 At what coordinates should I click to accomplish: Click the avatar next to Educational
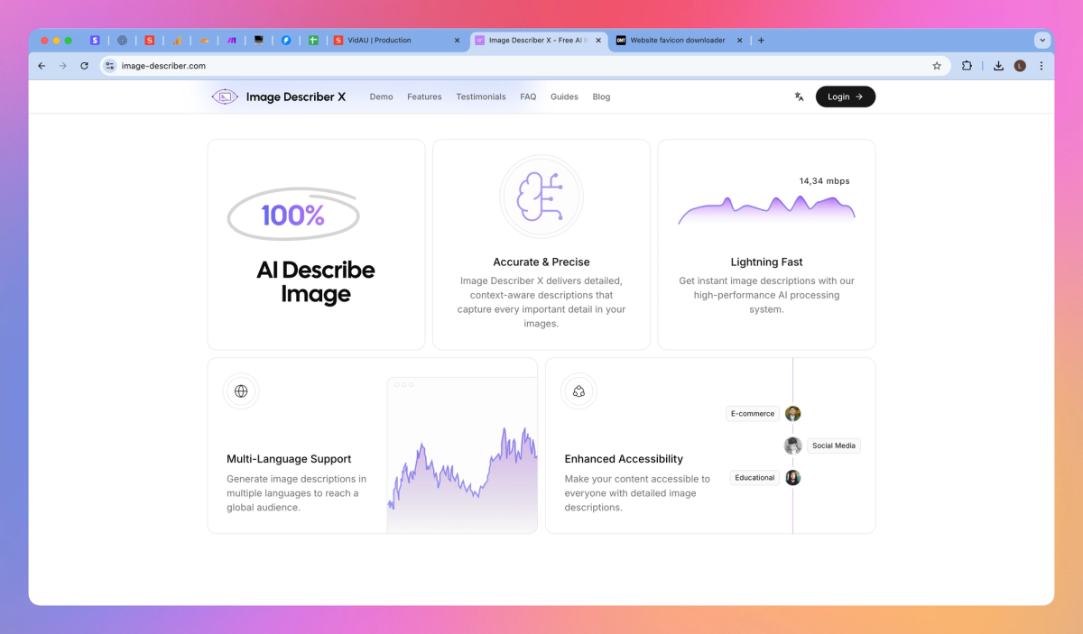click(x=792, y=478)
